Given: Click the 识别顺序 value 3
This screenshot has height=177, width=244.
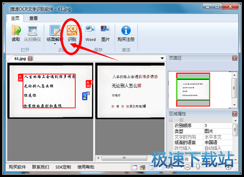Looking at the screenshot, I should 218,126.
